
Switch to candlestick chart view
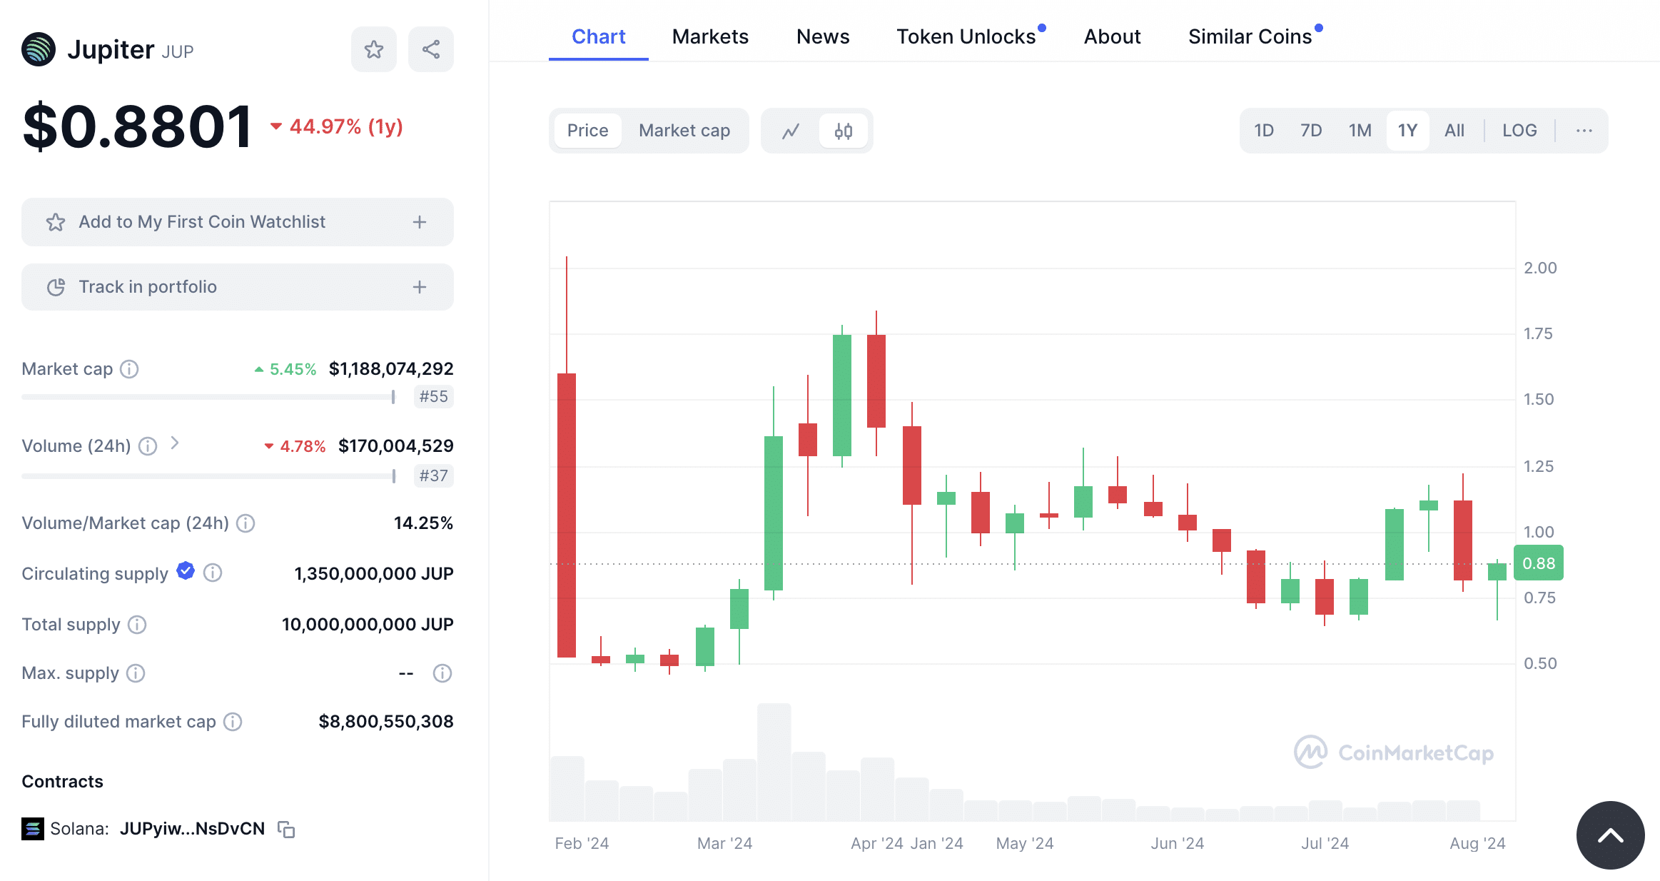click(844, 131)
